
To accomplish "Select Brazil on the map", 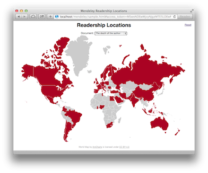I will point(74,117).
